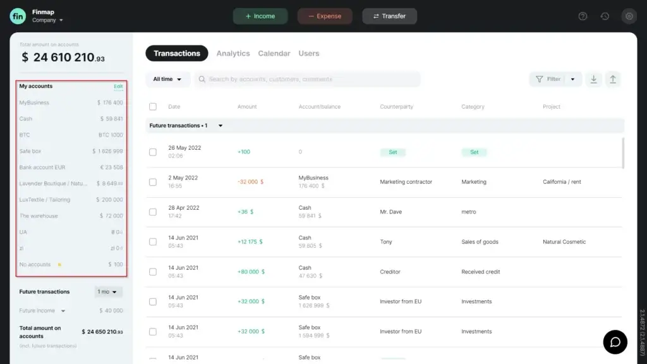Open the Company dropdown under Finmap
Viewport: 647px width, 364px height.
point(47,20)
